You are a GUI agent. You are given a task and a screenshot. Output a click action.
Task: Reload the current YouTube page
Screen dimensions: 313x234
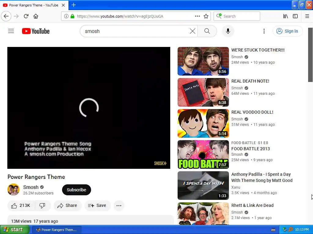26,16
